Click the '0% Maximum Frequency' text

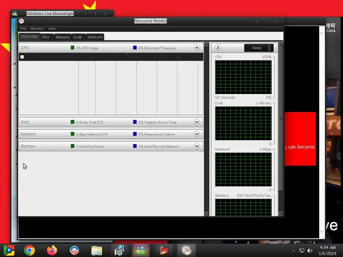point(157,48)
